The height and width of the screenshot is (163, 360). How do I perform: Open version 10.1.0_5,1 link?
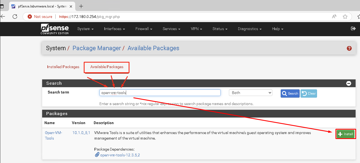[81, 133]
